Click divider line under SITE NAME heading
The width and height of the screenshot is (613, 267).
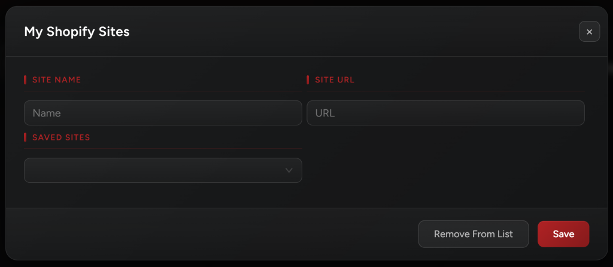[163, 91]
